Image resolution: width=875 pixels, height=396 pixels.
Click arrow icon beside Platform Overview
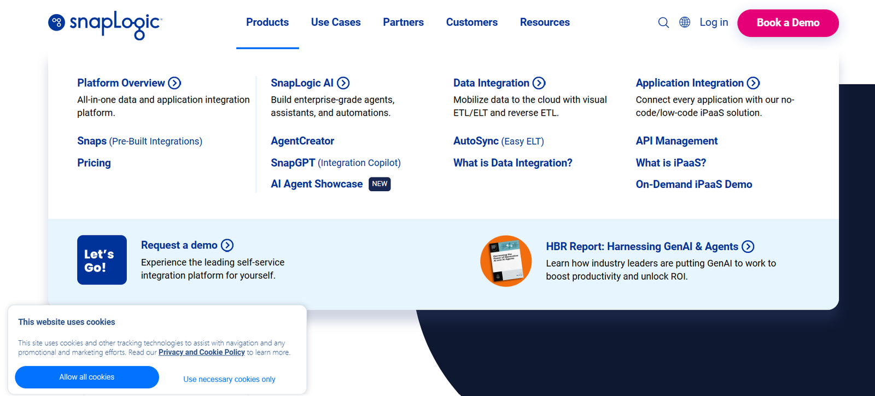click(x=174, y=83)
